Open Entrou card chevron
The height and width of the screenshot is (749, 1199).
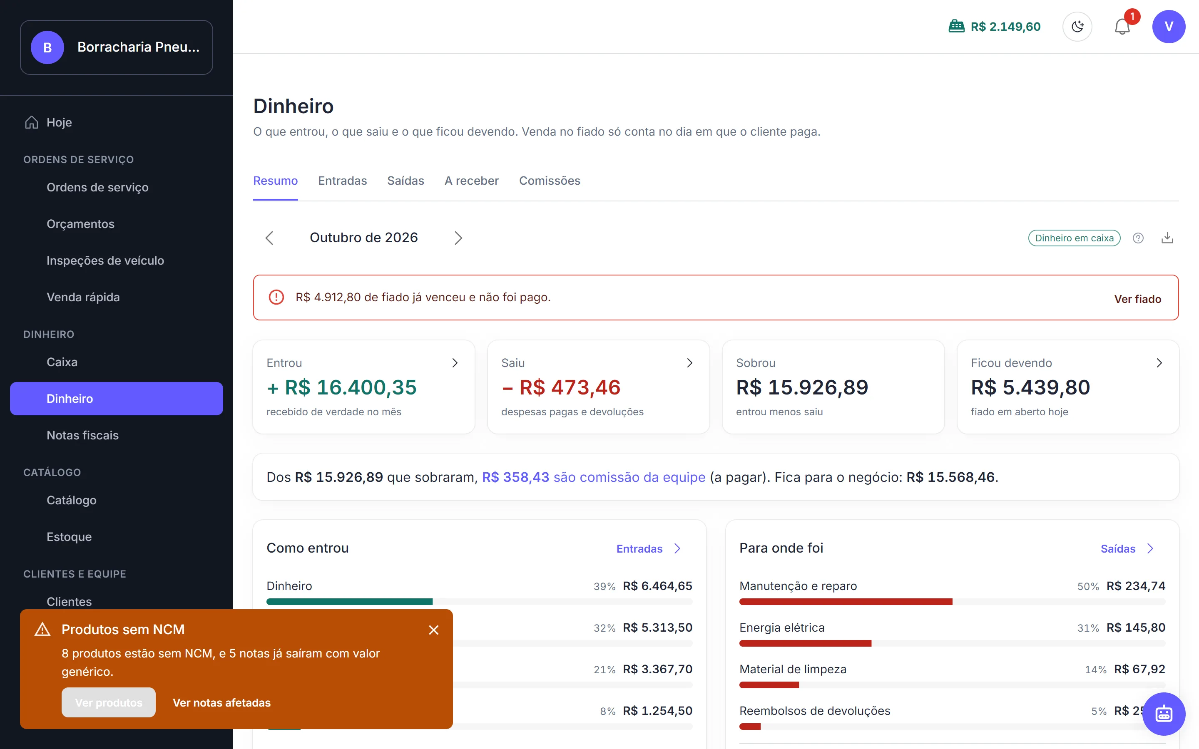[455, 363]
